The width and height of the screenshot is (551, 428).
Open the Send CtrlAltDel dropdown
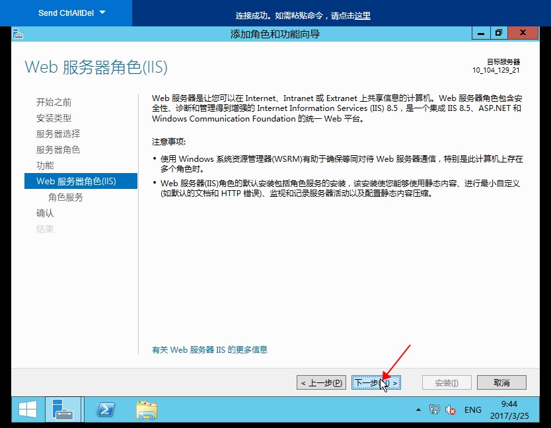click(x=72, y=13)
